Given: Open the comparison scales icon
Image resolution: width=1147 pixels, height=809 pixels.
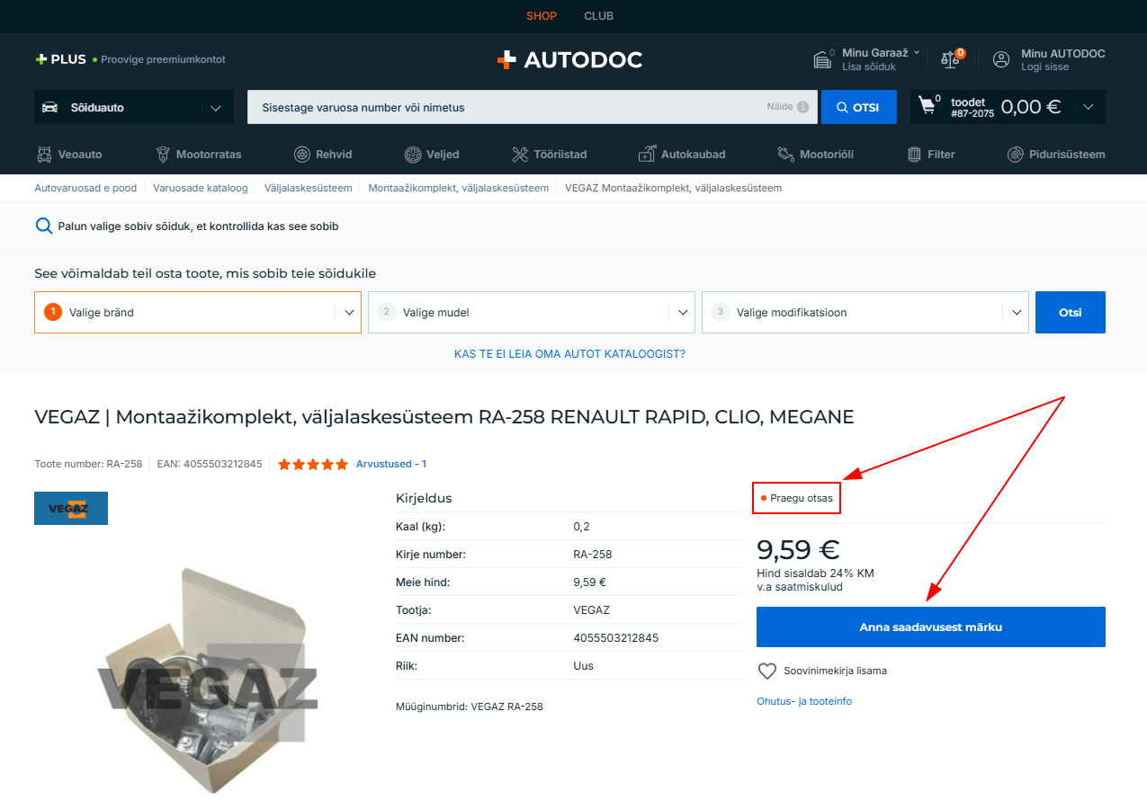Looking at the screenshot, I should tap(950, 59).
